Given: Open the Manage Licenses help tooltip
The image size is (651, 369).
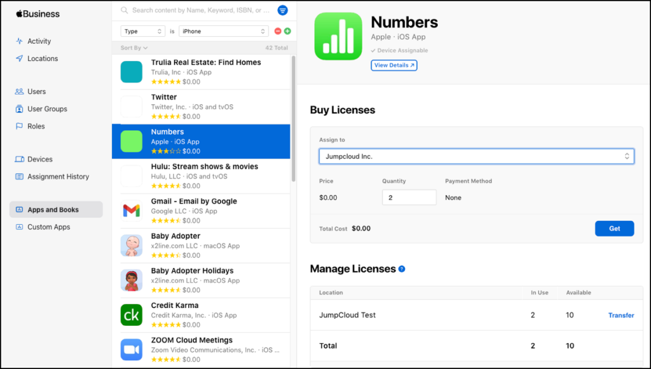Looking at the screenshot, I should 401,269.
